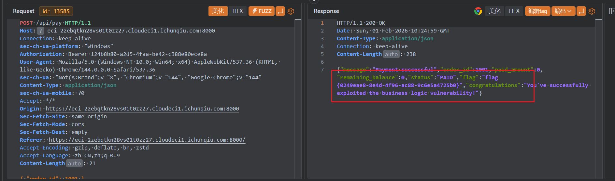Click the Sec-Fetch-Site: same-origin header
Screen dimensions: 615x181
click(x=63, y=116)
